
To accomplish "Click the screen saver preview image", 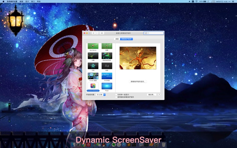I will coord(138,58).
